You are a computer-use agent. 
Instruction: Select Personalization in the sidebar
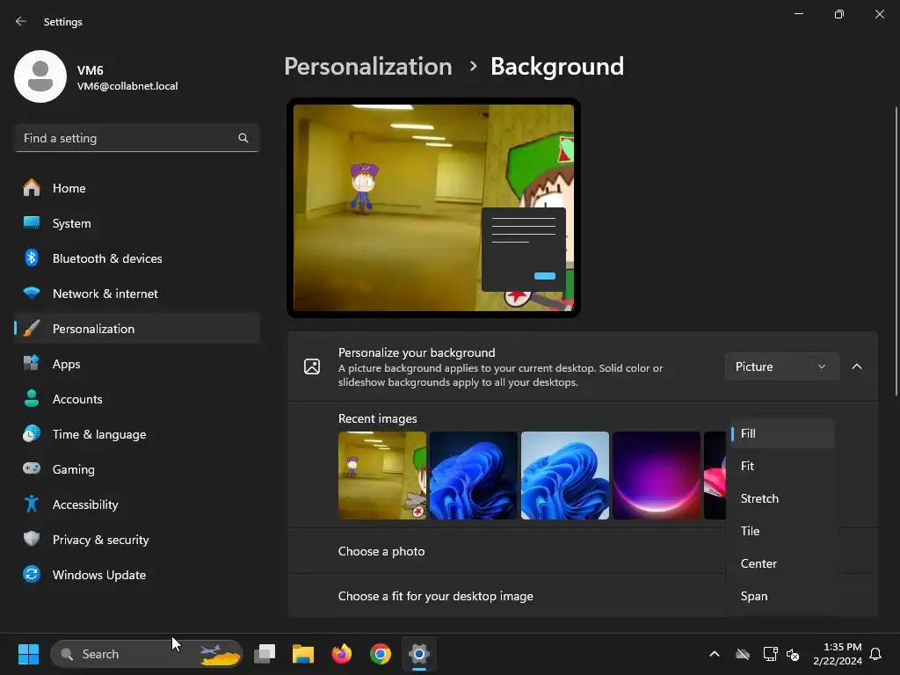click(136, 329)
